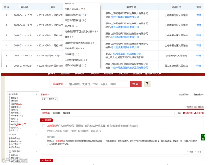
Task: Click the 下载 icon on first result
Action: (x=196, y=152)
